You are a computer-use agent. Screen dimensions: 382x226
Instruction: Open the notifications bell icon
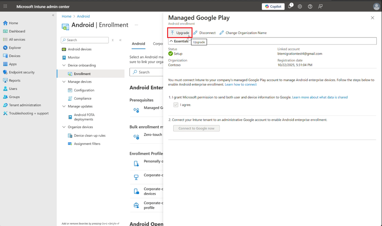click(x=290, y=7)
